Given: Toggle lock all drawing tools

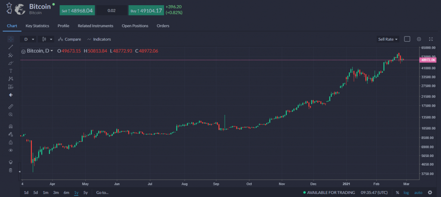Looking at the screenshot, I should coord(11,142).
